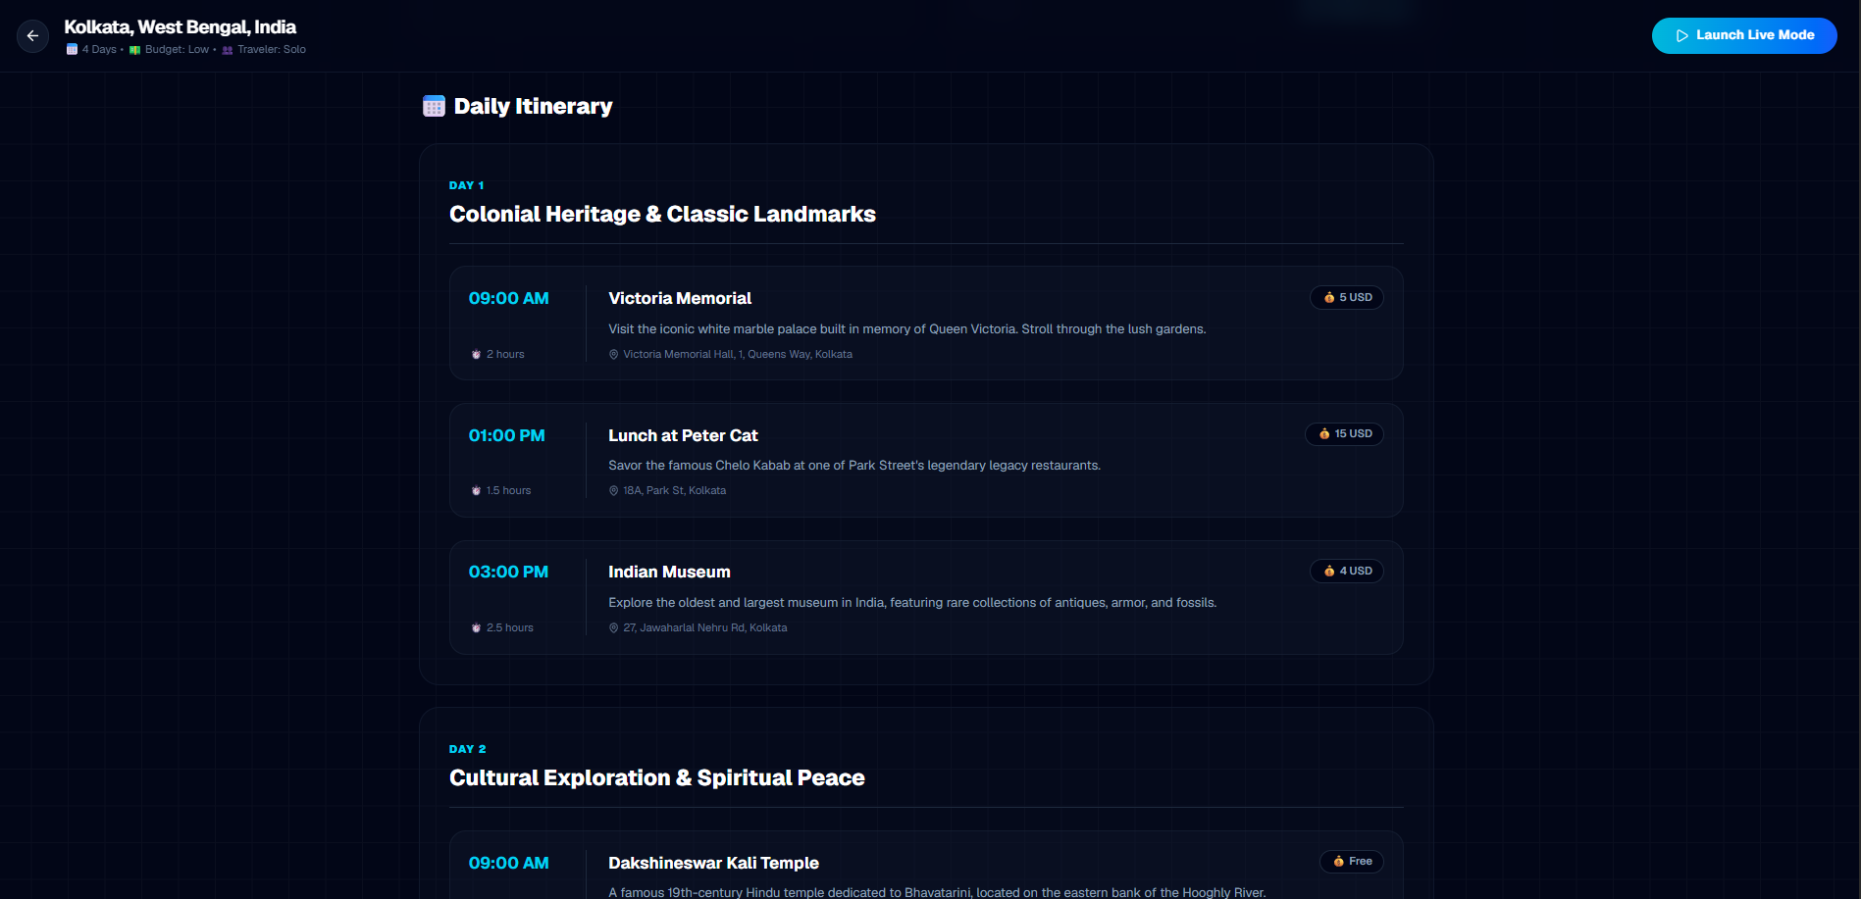Open 27, Jawaharlal Nehru Rd address
The height and width of the screenshot is (899, 1861).
(x=698, y=627)
